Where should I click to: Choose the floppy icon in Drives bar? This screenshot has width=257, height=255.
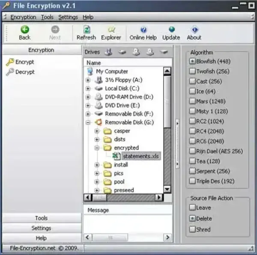(108, 52)
